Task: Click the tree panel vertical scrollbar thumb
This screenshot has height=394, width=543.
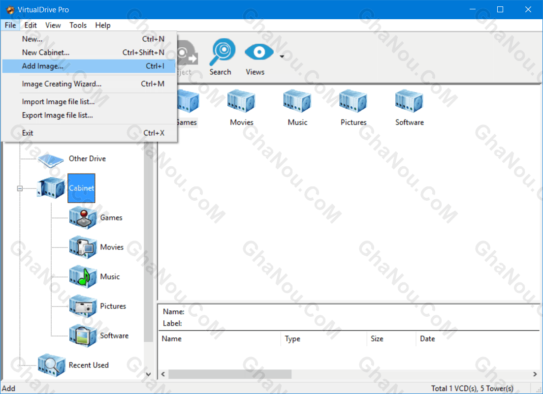Action: click(x=148, y=242)
